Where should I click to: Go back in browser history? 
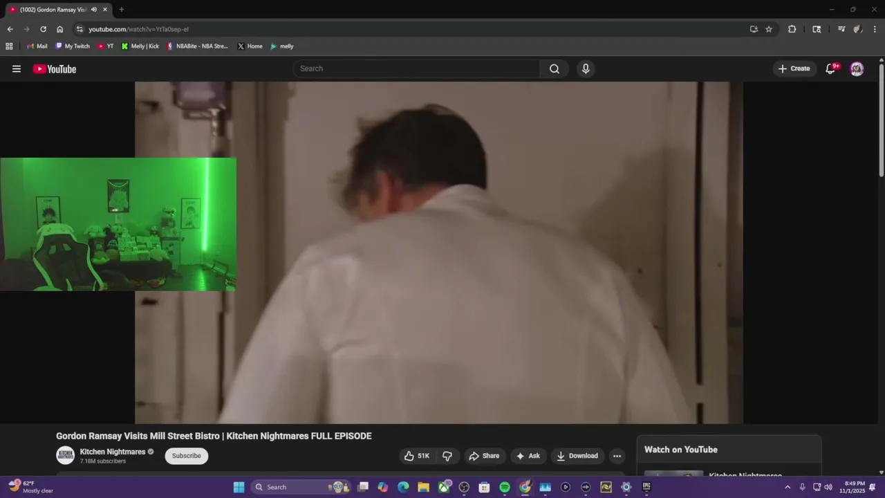click(x=10, y=29)
